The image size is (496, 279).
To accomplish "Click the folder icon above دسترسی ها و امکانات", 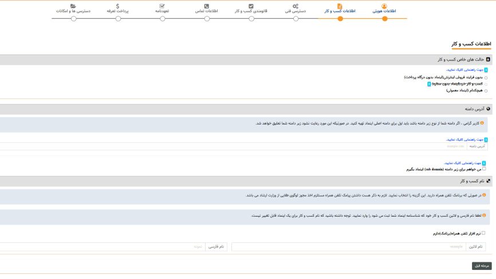I will pos(73,6).
